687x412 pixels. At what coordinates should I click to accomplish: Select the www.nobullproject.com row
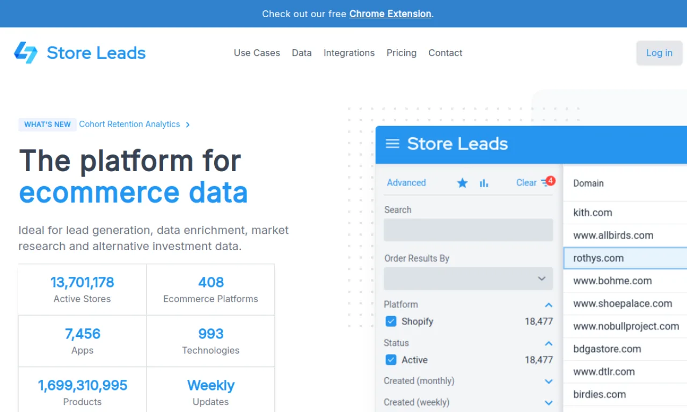tap(625, 326)
